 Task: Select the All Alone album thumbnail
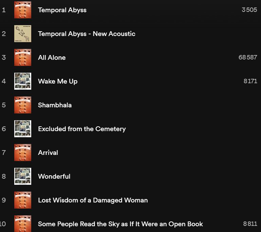[x=23, y=57]
